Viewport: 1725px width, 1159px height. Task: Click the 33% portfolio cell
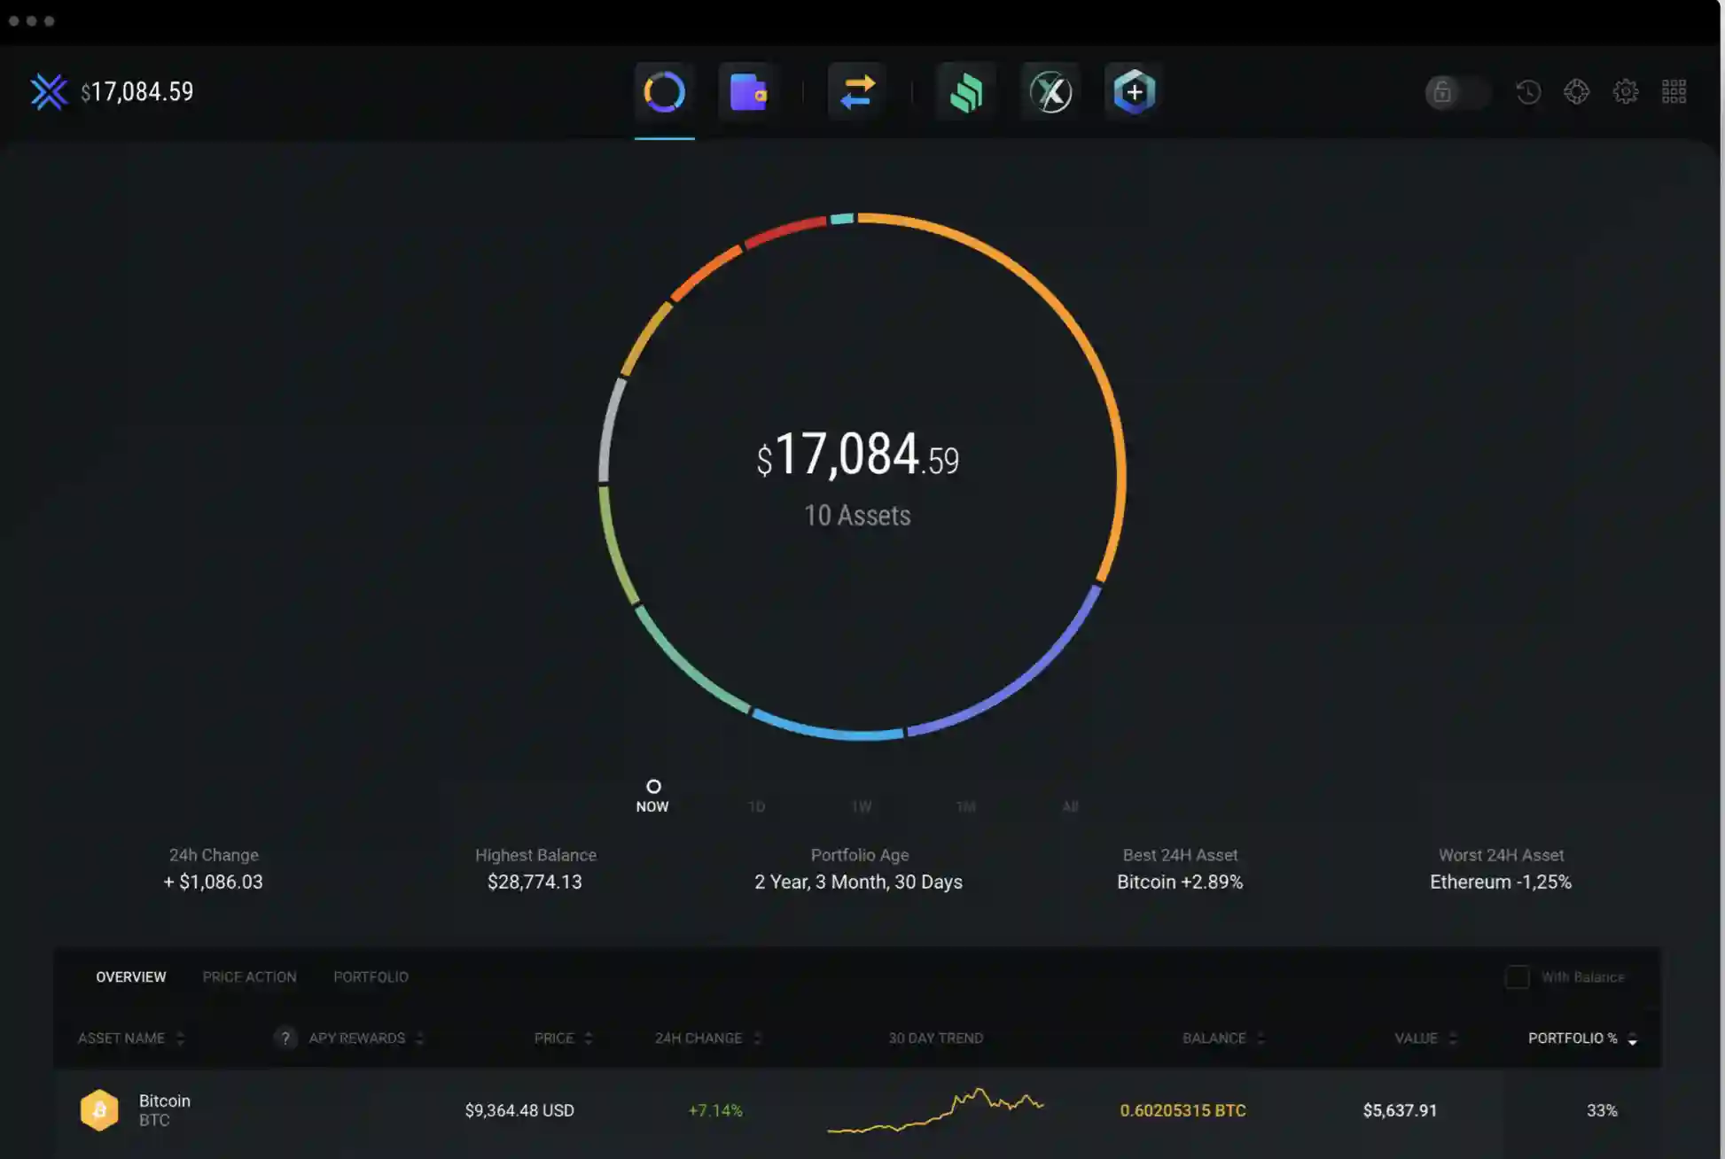click(1602, 1110)
